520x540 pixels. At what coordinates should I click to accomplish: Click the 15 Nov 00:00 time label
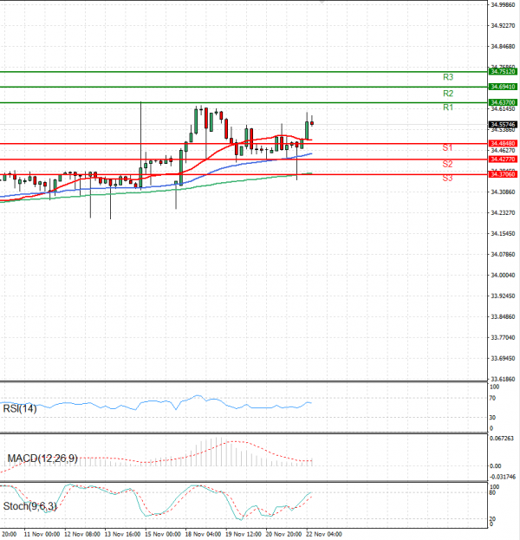point(163,534)
